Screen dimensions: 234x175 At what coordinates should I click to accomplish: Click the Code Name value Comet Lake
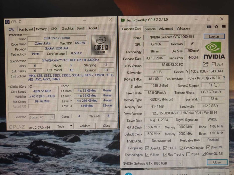[43, 43]
